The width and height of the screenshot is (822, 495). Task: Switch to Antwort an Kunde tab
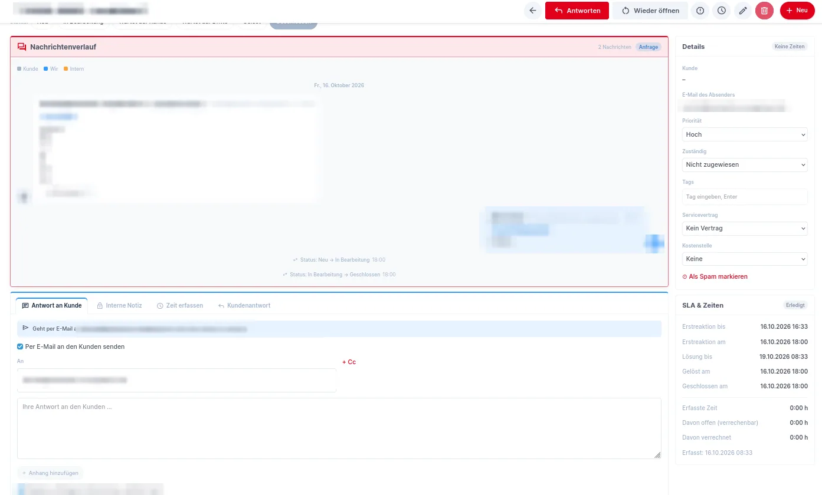(x=52, y=305)
